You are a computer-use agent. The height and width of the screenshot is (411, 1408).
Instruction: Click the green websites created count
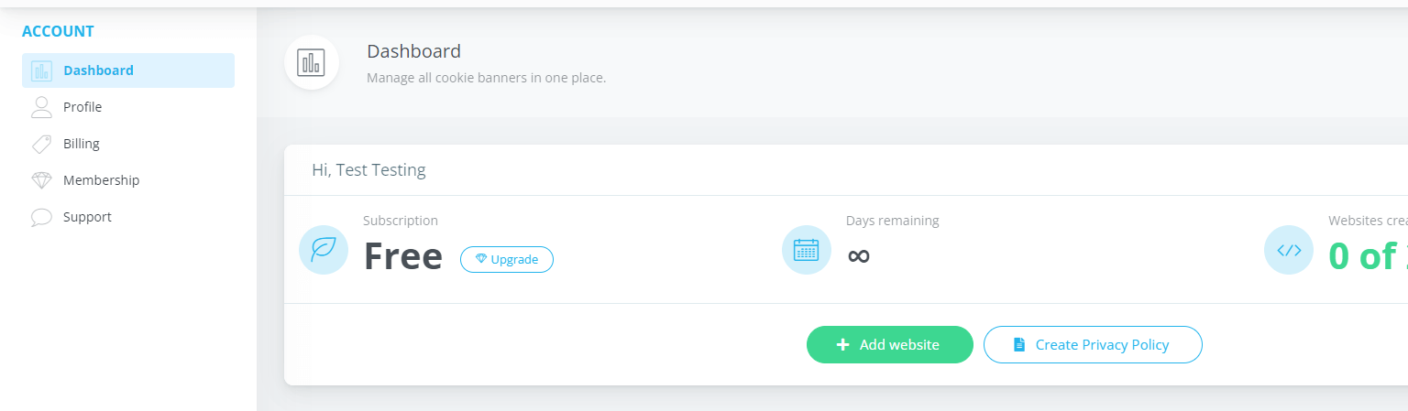point(1368,256)
